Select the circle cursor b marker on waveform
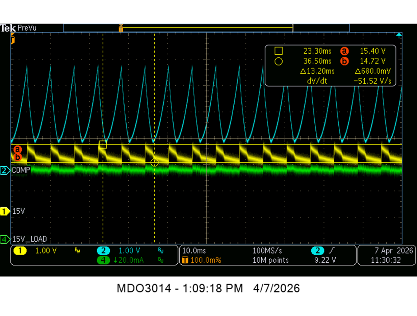The image size is (417, 316). point(154,163)
